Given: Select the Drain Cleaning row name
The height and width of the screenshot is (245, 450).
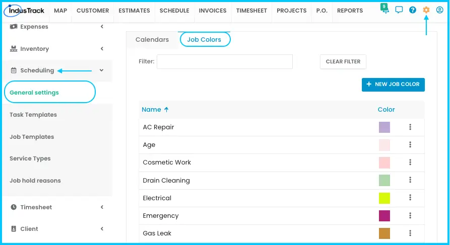Looking at the screenshot, I should pos(166,180).
